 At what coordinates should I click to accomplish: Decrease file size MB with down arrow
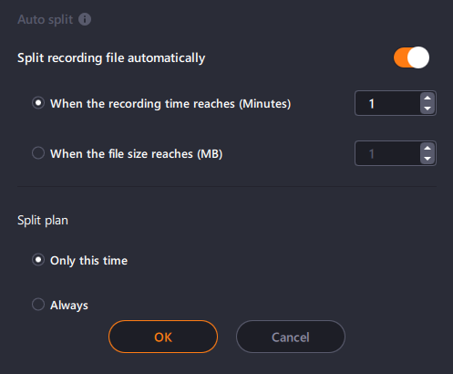pos(427,159)
